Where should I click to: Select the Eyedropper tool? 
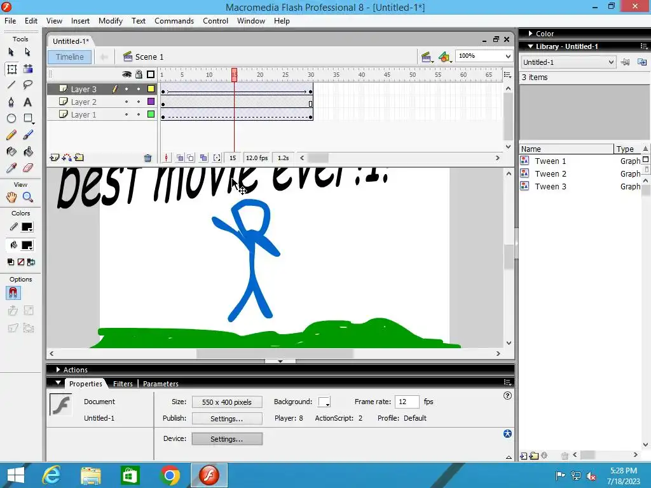pos(11,168)
